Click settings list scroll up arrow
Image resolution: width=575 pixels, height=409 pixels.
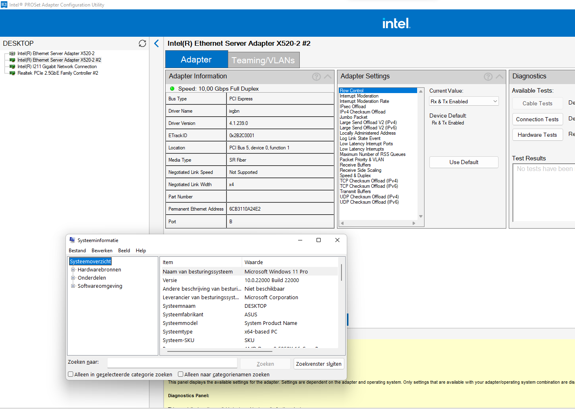click(x=421, y=91)
